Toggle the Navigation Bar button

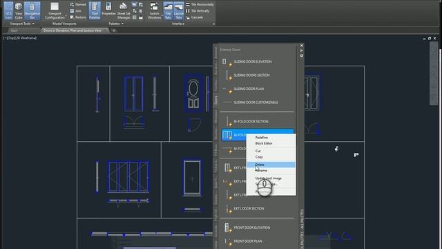[x=32, y=11]
